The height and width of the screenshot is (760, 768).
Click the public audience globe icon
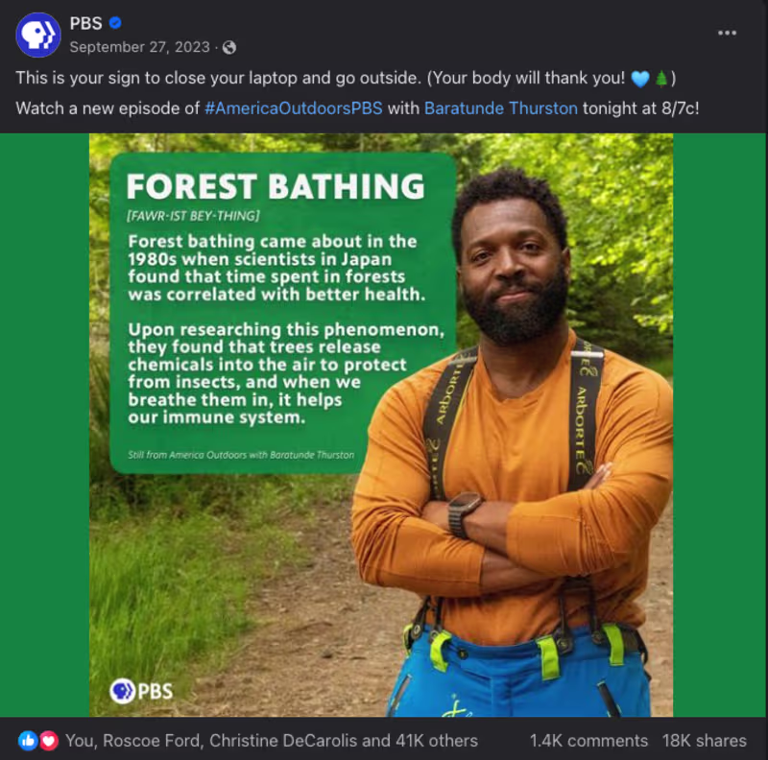(x=229, y=47)
